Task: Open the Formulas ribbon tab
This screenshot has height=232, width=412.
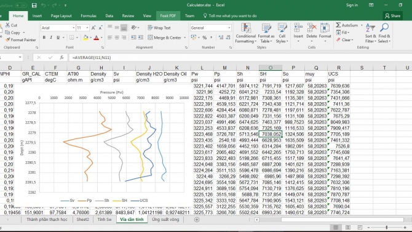Action: [89, 16]
